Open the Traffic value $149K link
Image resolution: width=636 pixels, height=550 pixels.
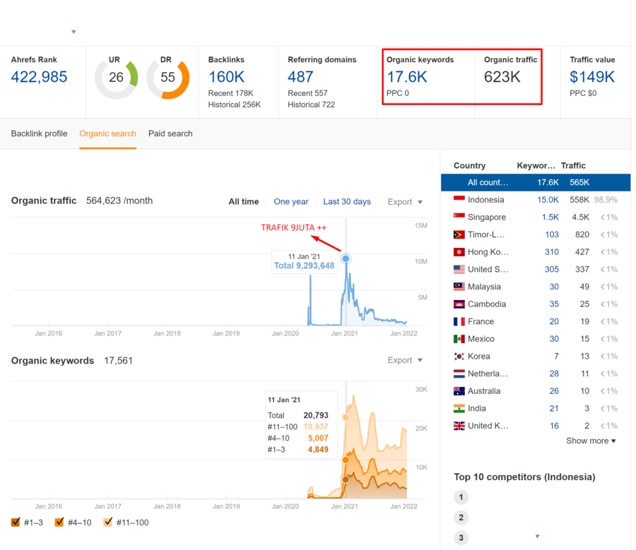(592, 76)
